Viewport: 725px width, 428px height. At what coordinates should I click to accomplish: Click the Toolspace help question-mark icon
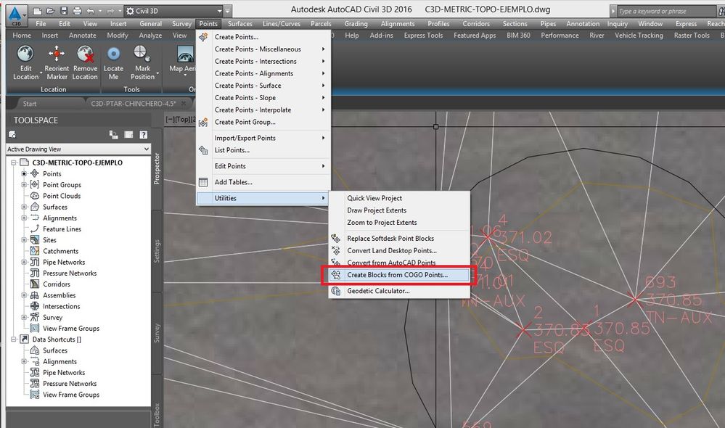coord(144,134)
